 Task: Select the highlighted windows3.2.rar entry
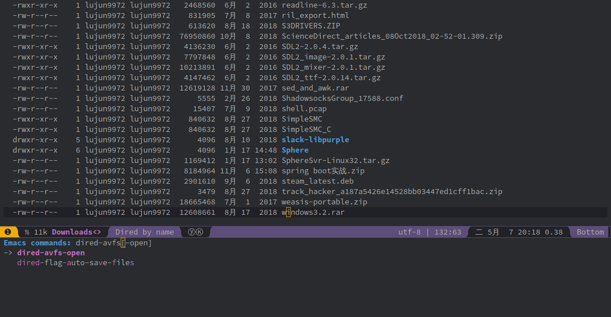312,212
